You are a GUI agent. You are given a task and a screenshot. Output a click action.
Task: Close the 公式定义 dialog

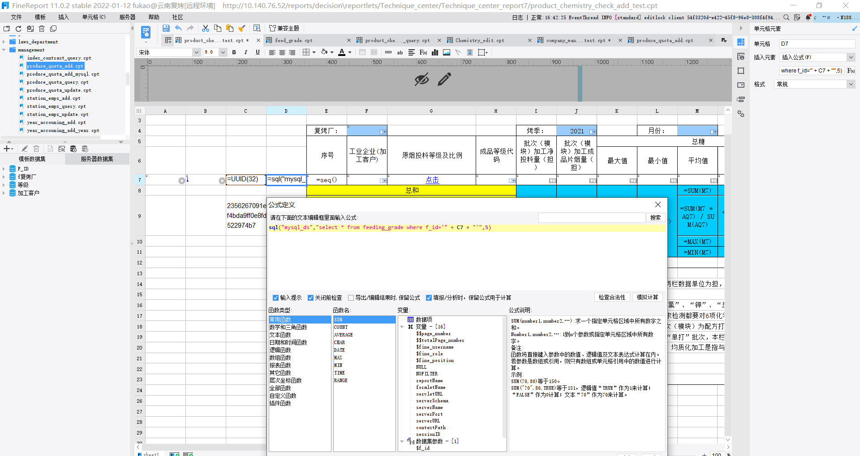pos(658,205)
